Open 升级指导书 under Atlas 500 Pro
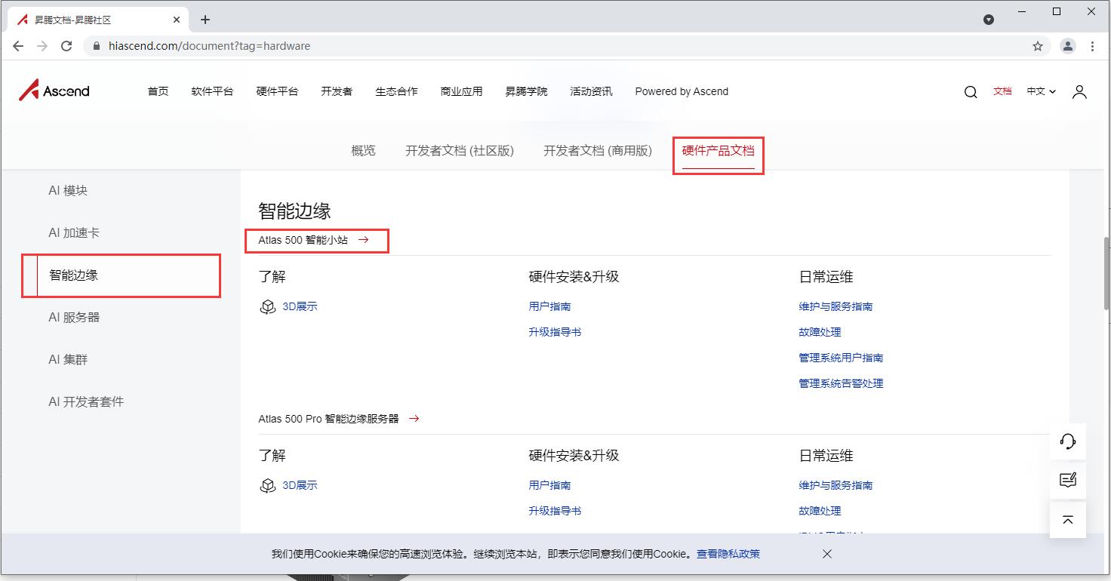This screenshot has height=581, width=1111. tap(555, 512)
